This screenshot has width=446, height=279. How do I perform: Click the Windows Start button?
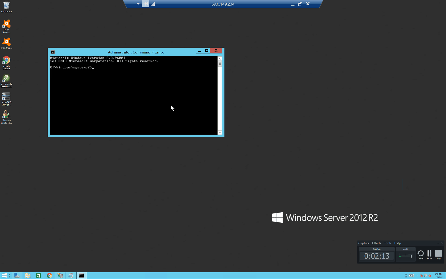(x=4, y=276)
